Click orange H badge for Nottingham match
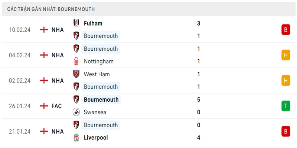 [x=285, y=55]
